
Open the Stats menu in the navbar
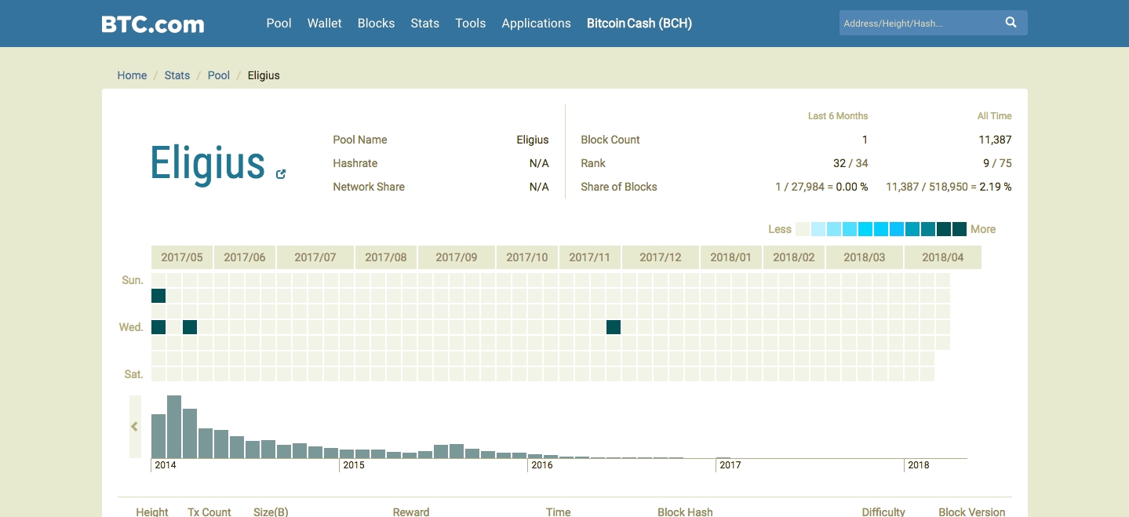coord(424,24)
